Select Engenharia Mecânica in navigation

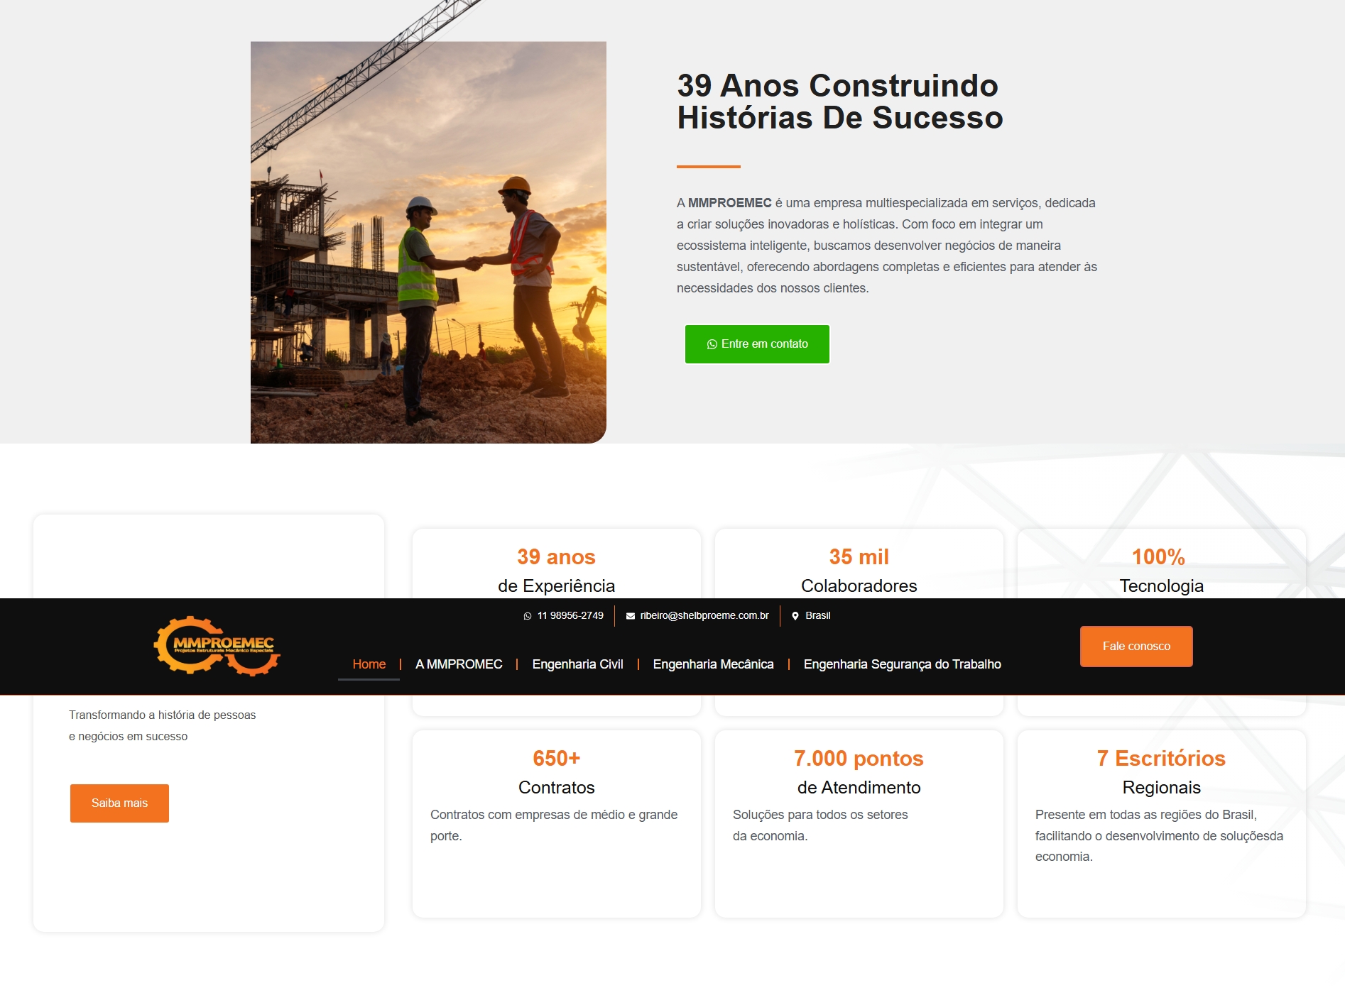click(713, 664)
